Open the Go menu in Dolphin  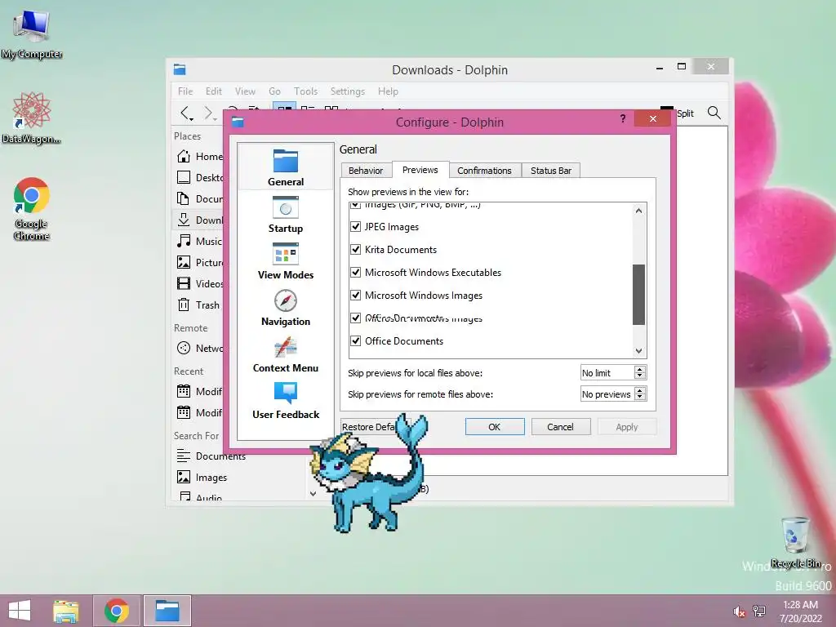(x=274, y=91)
